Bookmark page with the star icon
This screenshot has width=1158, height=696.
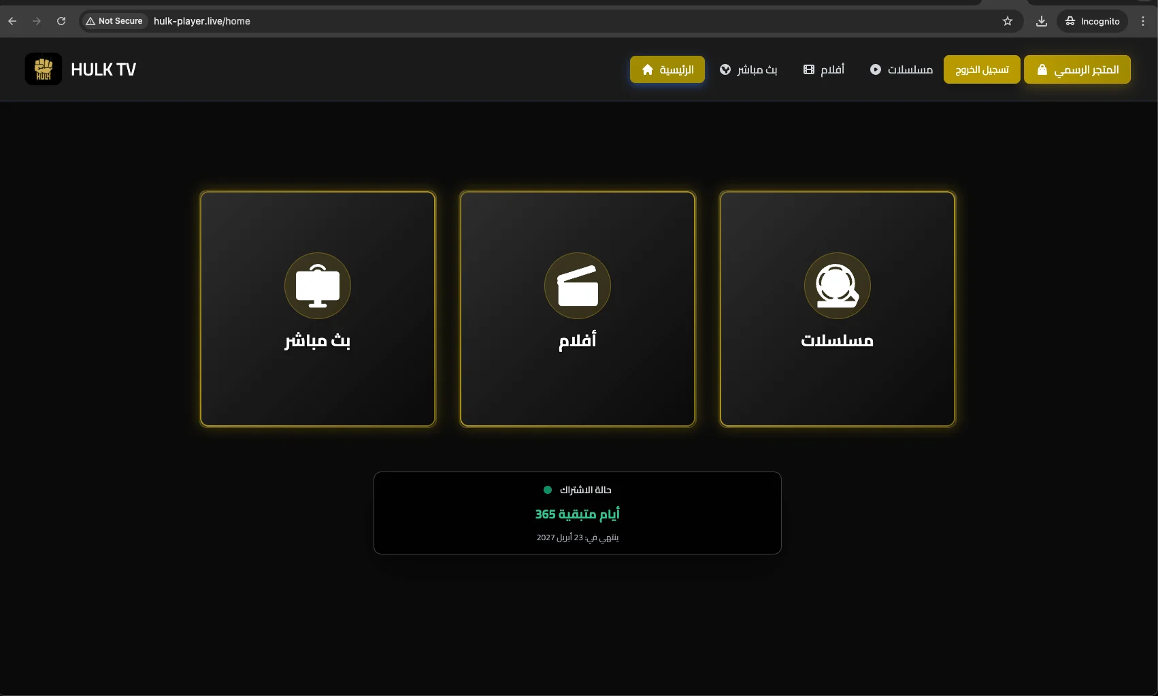coord(1008,21)
